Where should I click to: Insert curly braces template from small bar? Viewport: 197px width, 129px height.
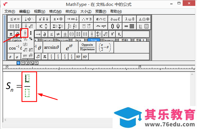pyautogui.click(x=85, y=34)
